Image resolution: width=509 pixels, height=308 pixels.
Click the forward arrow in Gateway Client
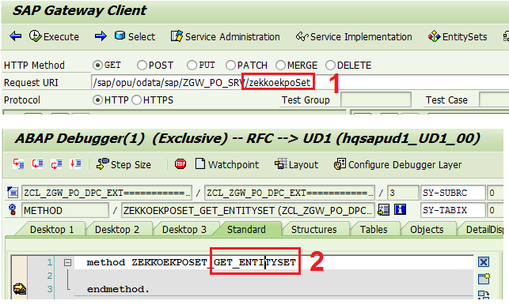101,36
